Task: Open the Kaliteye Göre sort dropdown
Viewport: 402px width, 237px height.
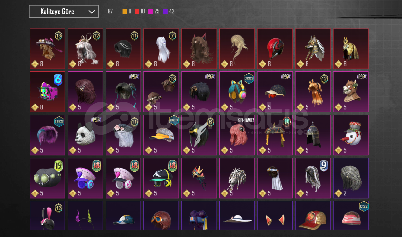Action: coord(64,11)
